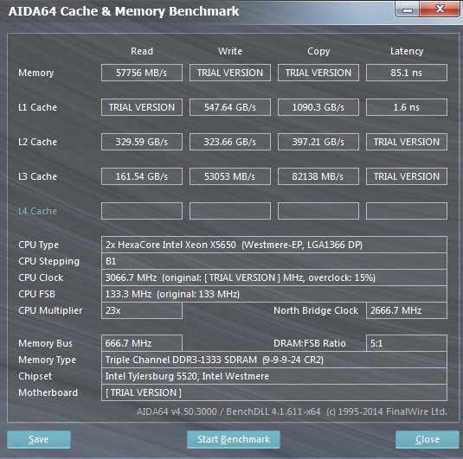
Task: Click the AIDA64 Cache & Memory Benchmark title
Action: tap(124, 11)
